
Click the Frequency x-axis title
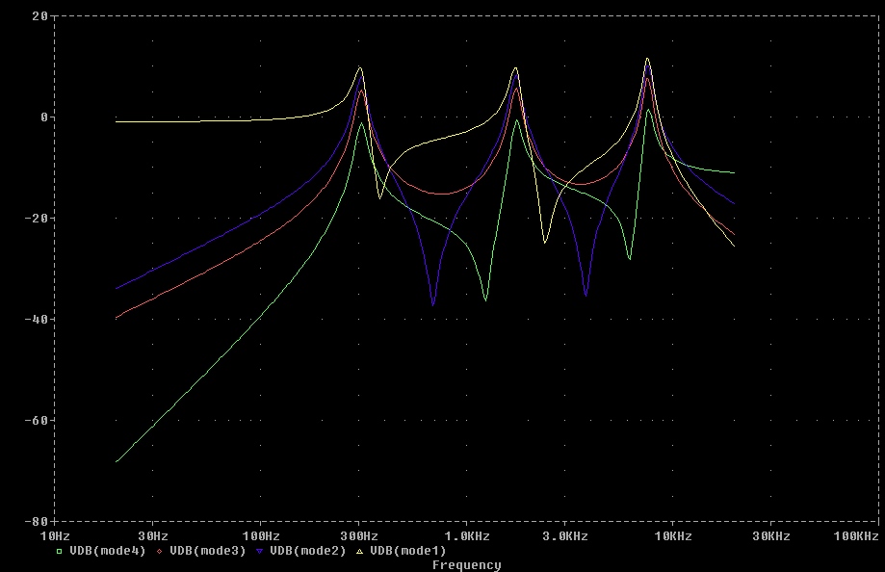tap(466, 565)
